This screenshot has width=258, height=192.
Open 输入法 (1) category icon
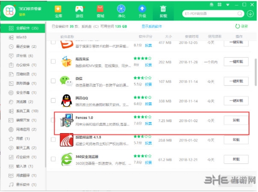coord(11,166)
